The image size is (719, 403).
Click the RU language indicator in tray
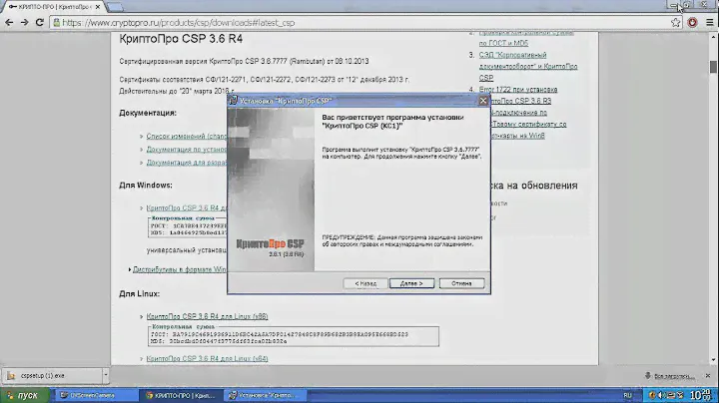[x=627, y=395]
